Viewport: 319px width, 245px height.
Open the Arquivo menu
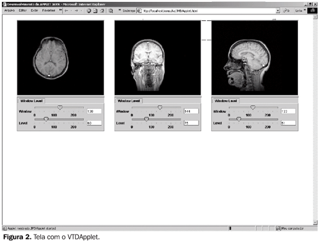tap(9, 11)
